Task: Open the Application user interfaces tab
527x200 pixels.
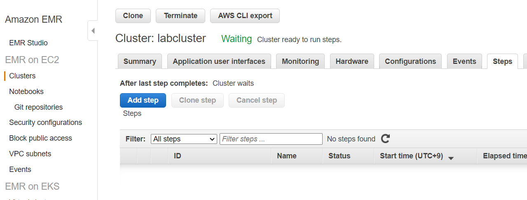Action: (x=219, y=61)
